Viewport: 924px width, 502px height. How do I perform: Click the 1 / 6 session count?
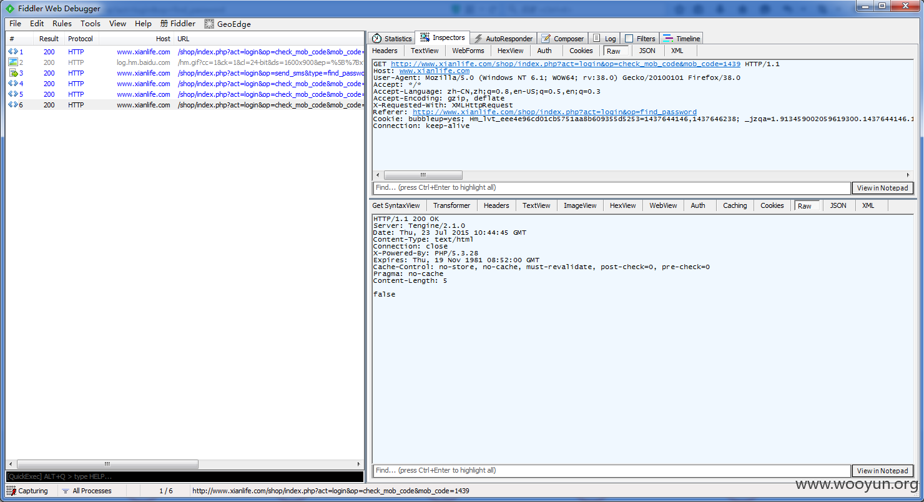[x=166, y=491]
